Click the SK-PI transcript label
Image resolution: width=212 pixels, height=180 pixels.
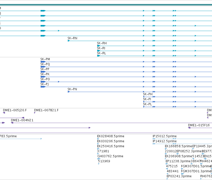(147, 99)
